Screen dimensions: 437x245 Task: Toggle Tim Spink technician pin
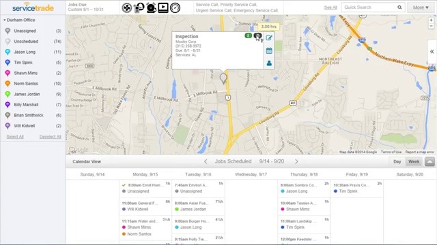pyautogui.click(x=8, y=63)
